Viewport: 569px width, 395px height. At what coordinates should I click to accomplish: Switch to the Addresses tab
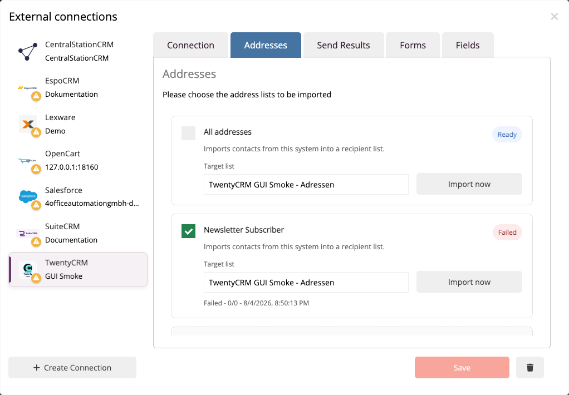[x=266, y=45]
